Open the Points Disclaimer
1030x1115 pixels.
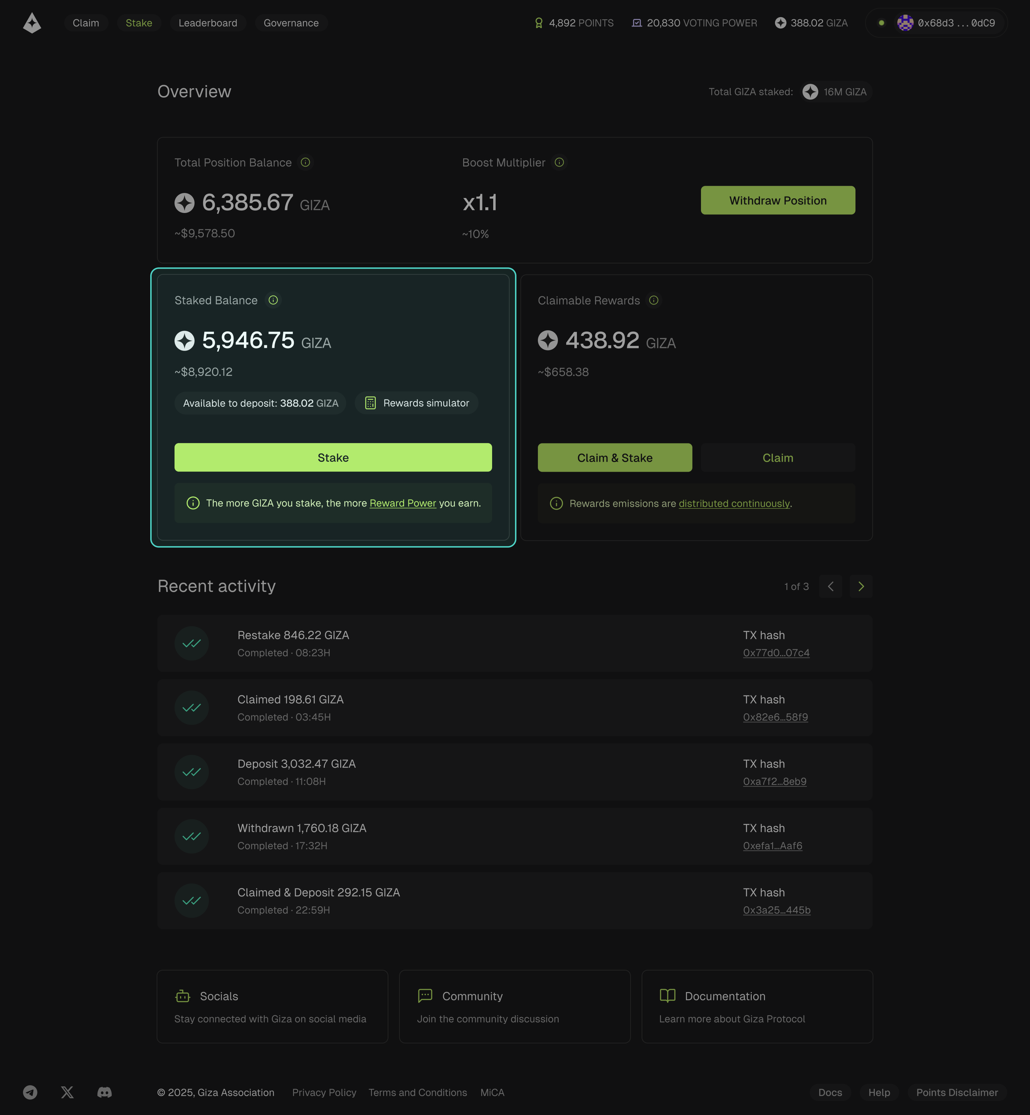[957, 1093]
